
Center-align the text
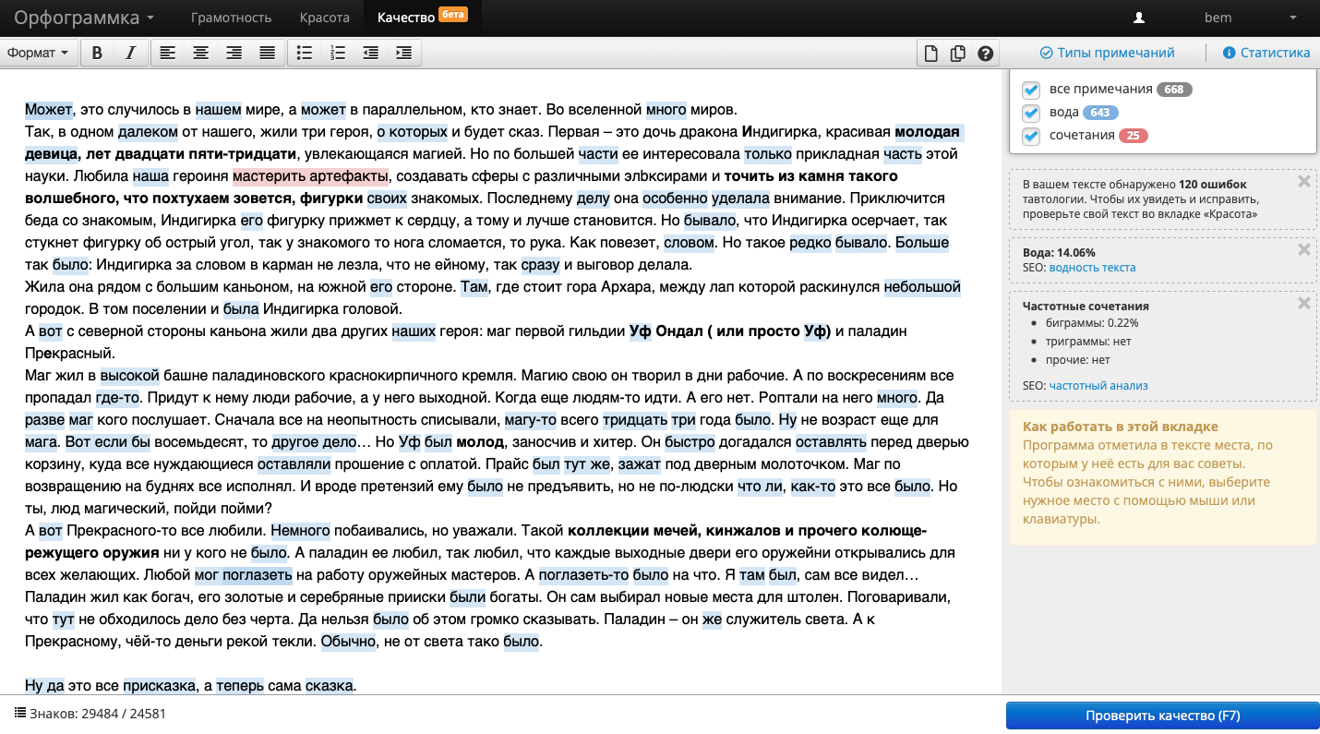coord(200,53)
